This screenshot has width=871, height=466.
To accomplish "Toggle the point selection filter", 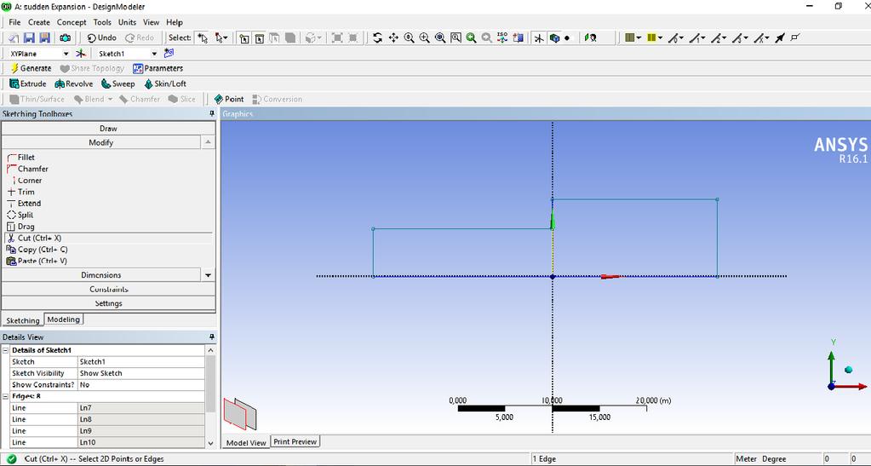I will [244, 37].
